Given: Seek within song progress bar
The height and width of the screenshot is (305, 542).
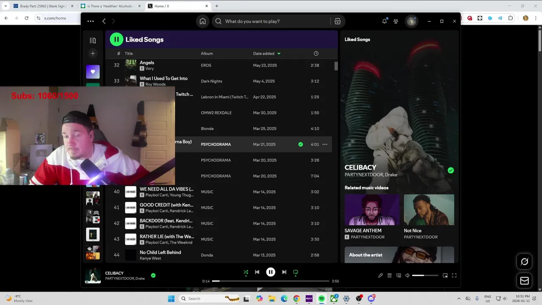Looking at the screenshot, I should 271,281.
